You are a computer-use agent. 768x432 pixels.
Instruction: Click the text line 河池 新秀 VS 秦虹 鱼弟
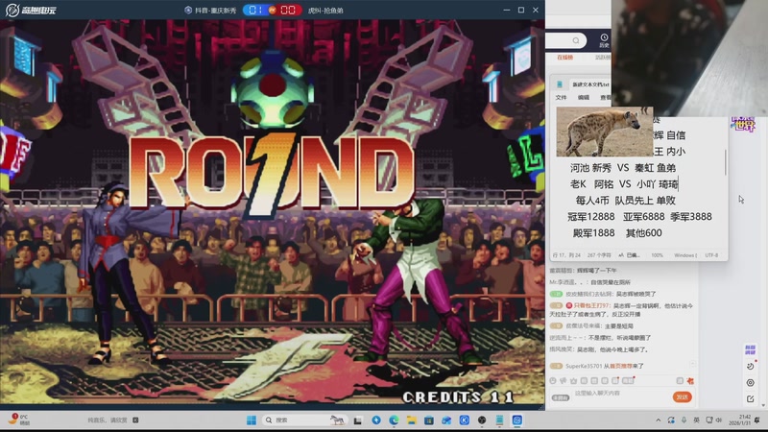point(622,168)
